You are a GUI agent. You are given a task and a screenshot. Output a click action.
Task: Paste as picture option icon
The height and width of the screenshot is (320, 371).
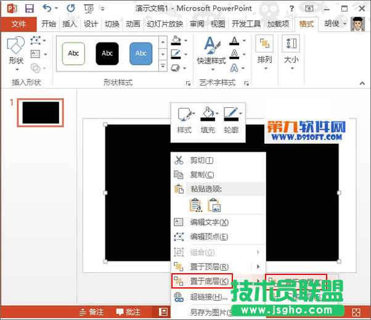pyautogui.click(x=214, y=205)
